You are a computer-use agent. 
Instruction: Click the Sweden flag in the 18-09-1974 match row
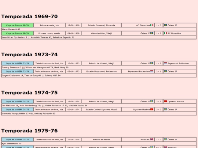152,102
